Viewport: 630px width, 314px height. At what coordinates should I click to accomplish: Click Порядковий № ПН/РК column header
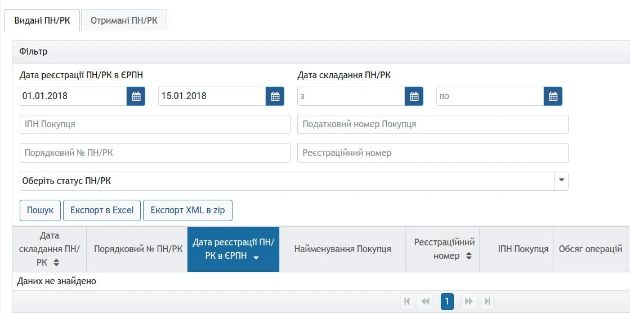pos(137,249)
